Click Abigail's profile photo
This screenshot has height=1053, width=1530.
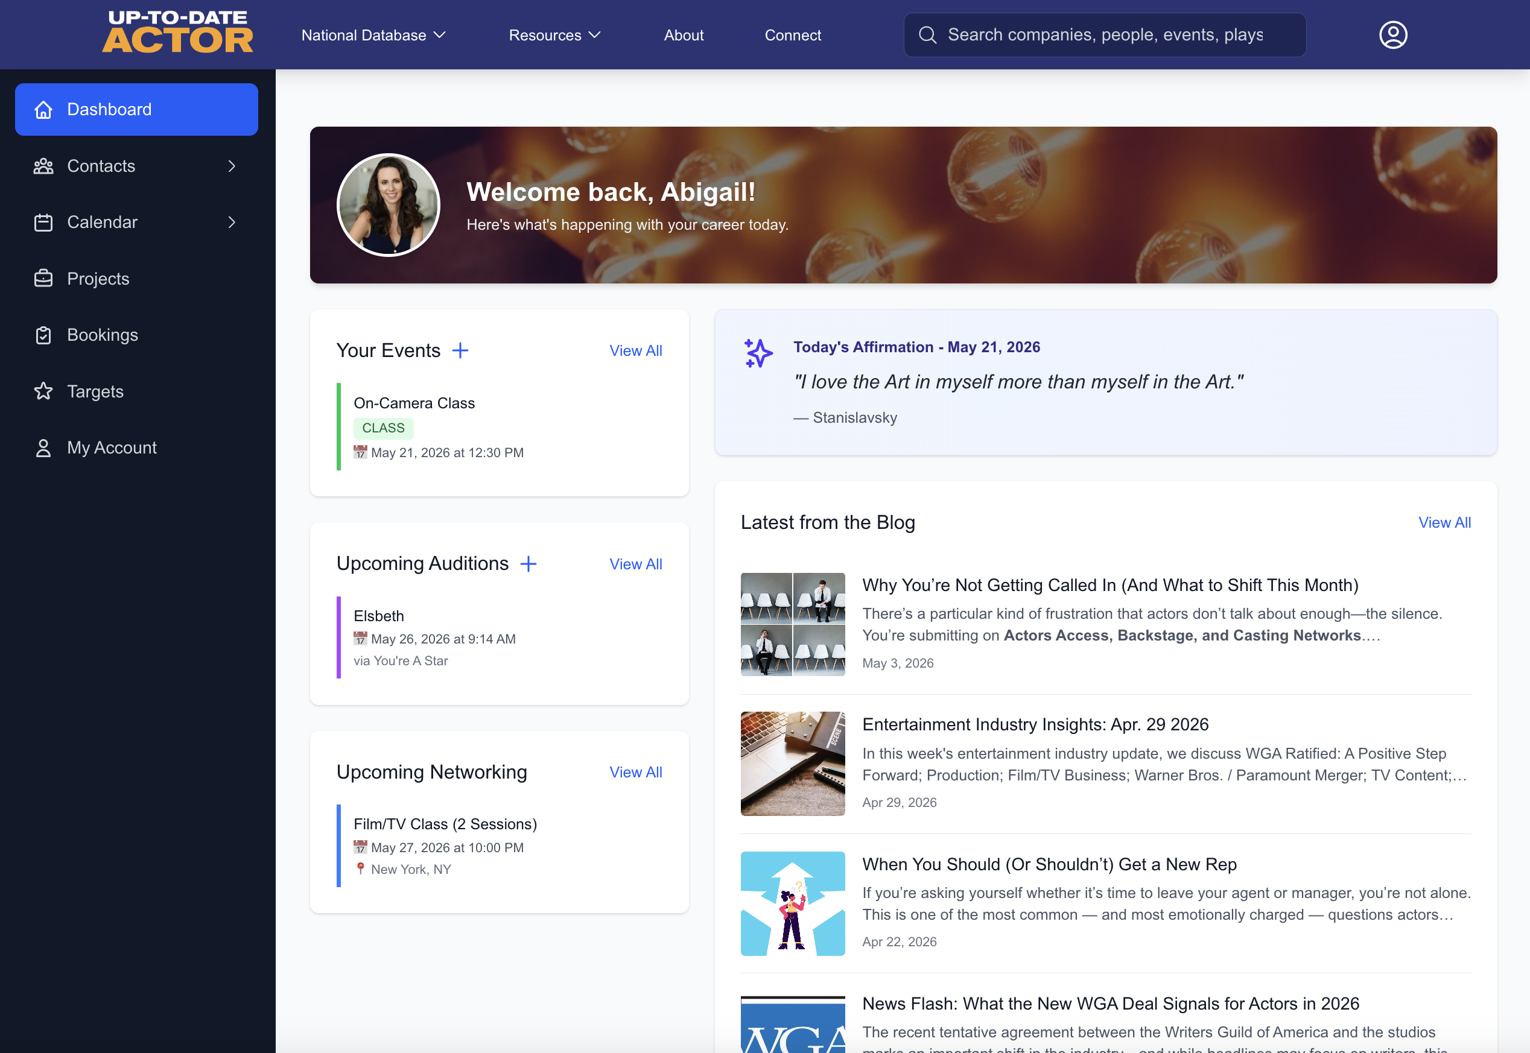point(389,205)
